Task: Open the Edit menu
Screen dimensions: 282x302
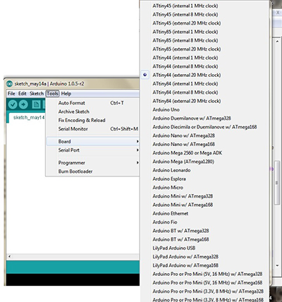Action: [x=23, y=94]
